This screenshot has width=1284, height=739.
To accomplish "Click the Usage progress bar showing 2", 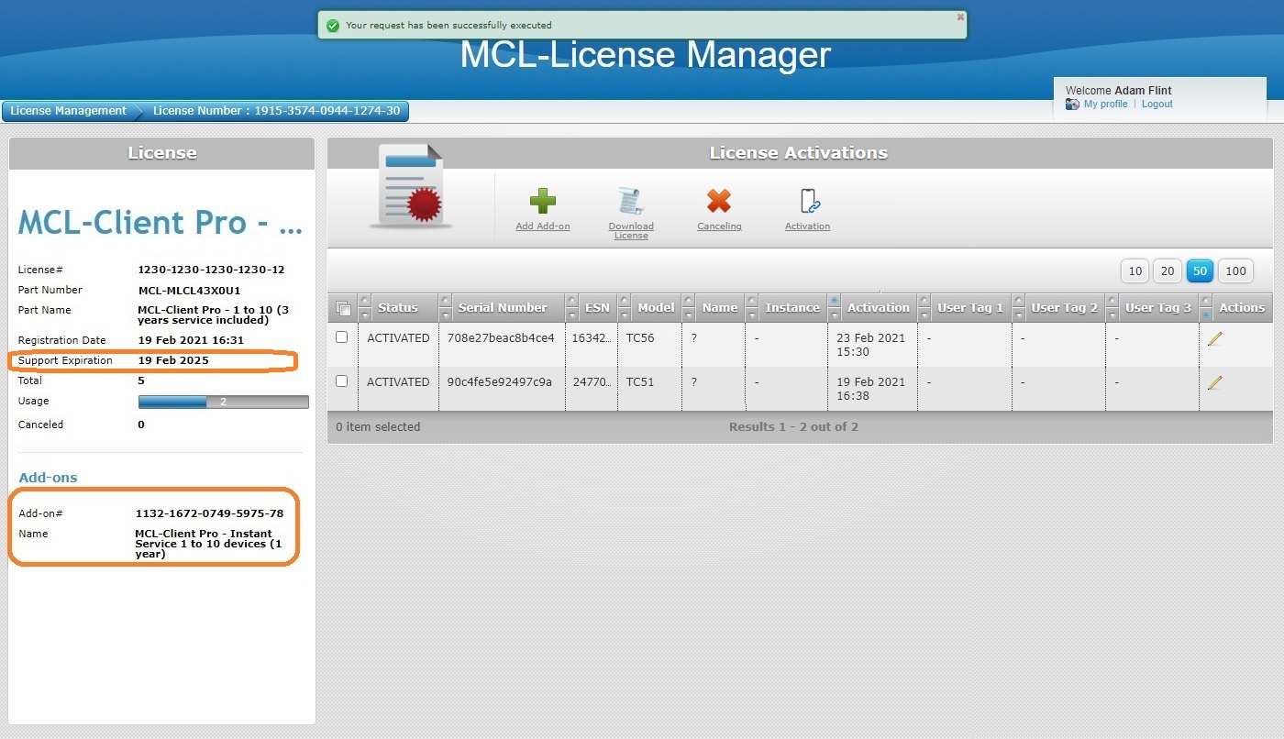I will [x=223, y=402].
